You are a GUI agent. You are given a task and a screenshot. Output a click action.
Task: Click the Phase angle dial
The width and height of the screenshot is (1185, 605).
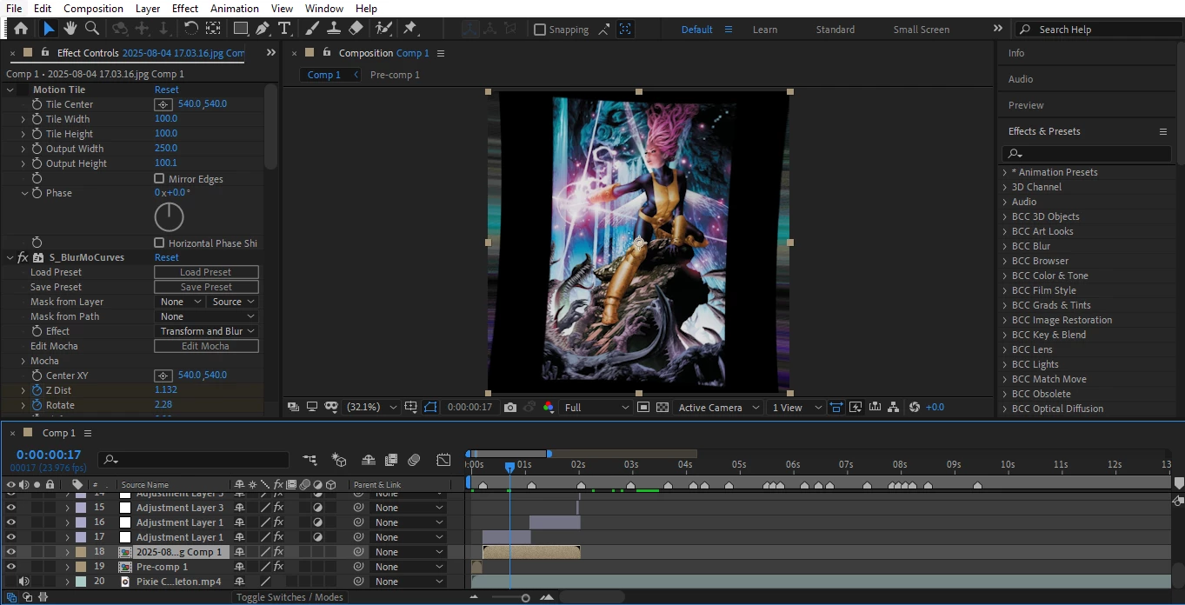[x=170, y=216]
